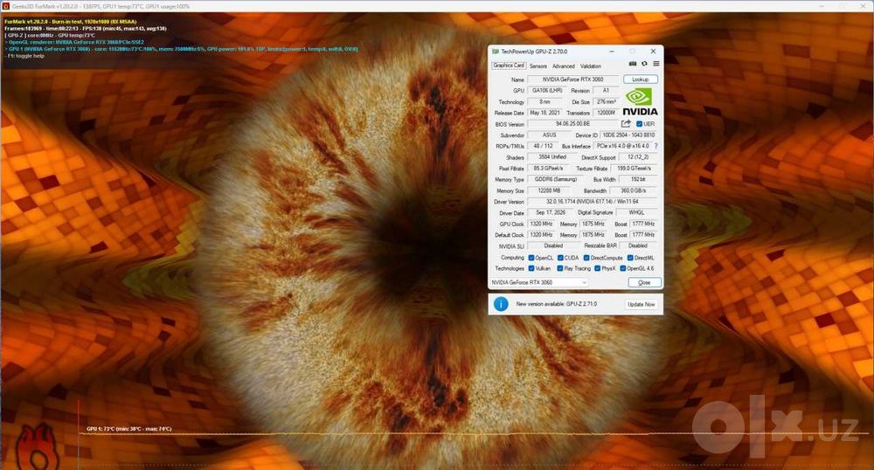
Task: Click the FurMark title bar icon
Action: (5, 6)
